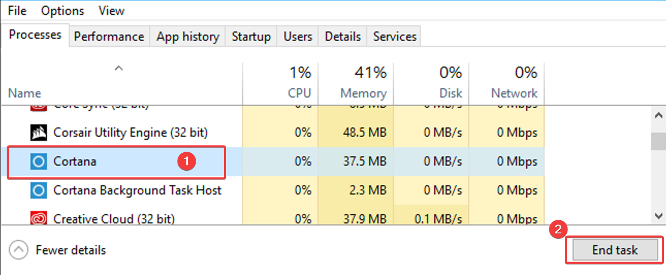Screen dimensions: 666x275
Task: Open the View menu
Action: pyautogui.click(x=111, y=10)
